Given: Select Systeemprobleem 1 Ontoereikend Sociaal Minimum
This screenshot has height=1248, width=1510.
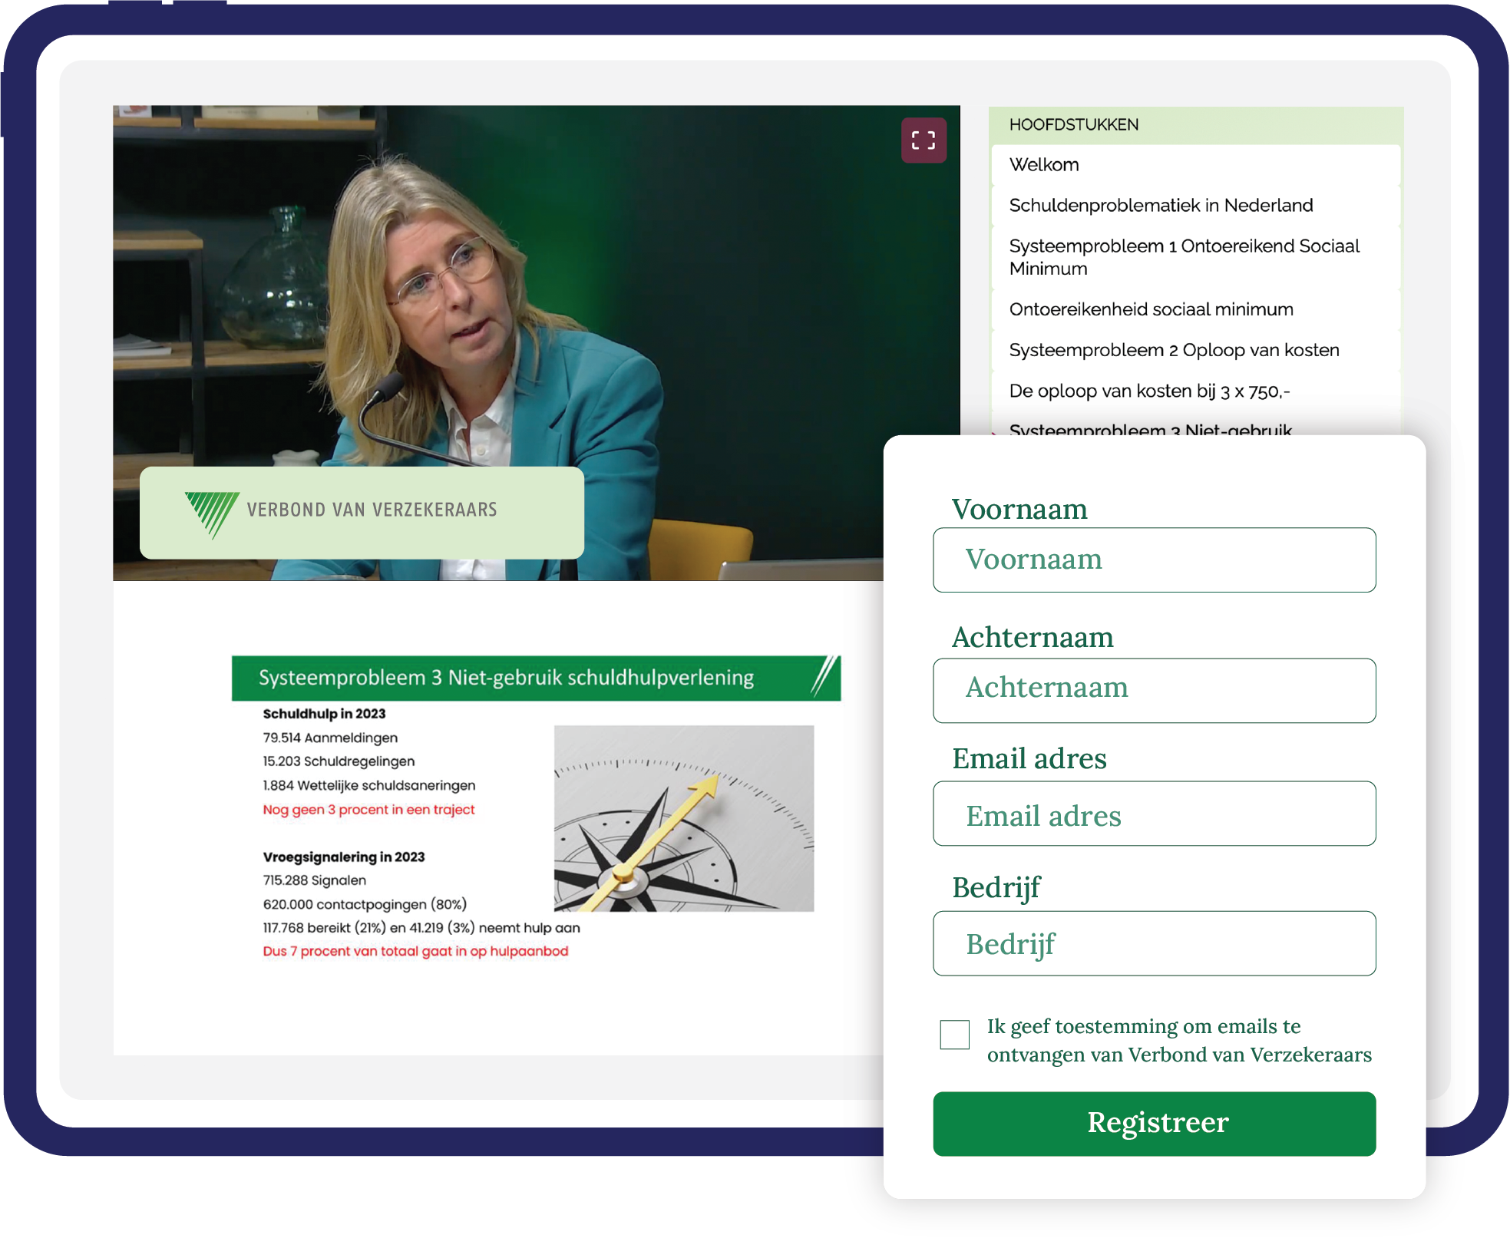Looking at the screenshot, I should (1183, 257).
